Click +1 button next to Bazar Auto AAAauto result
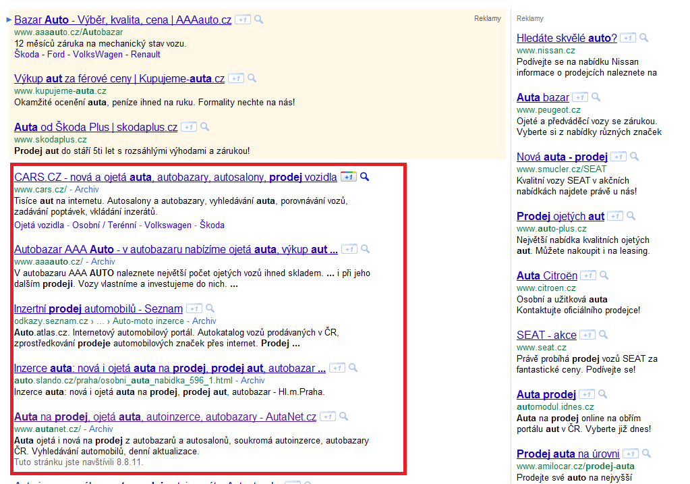This screenshot has height=484, width=690. [x=242, y=20]
